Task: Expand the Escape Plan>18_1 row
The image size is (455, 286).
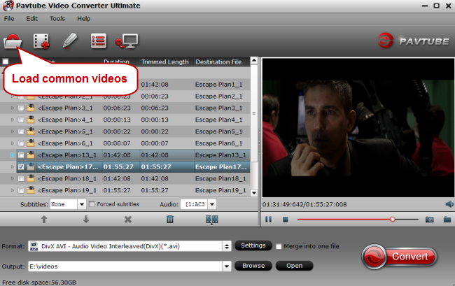Action: [x=12, y=178]
